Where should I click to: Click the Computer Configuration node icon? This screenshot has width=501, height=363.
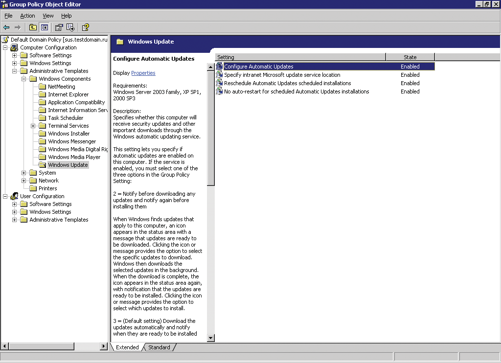[x=14, y=47]
